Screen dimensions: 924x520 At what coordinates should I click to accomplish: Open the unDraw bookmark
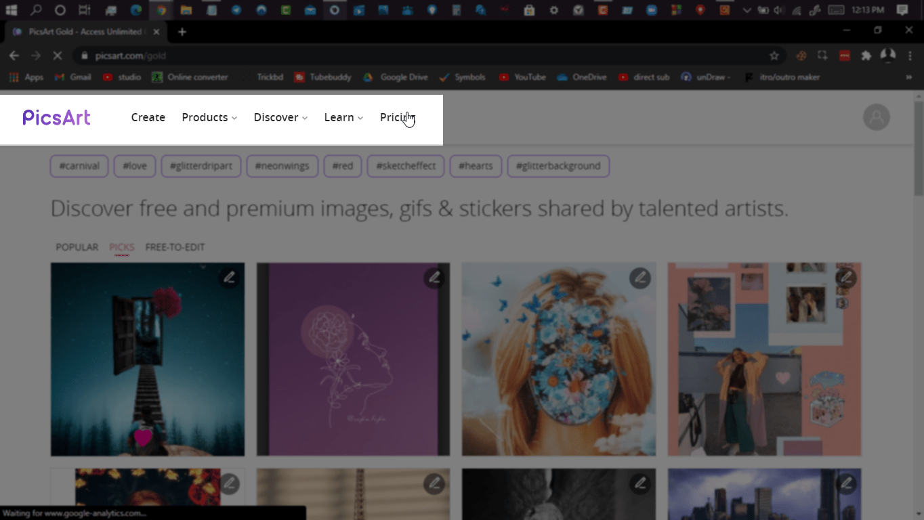706,77
